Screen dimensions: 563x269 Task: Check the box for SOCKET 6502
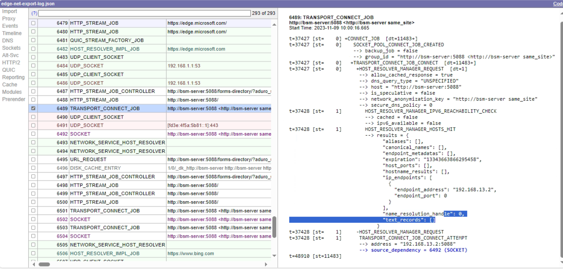coord(33,219)
